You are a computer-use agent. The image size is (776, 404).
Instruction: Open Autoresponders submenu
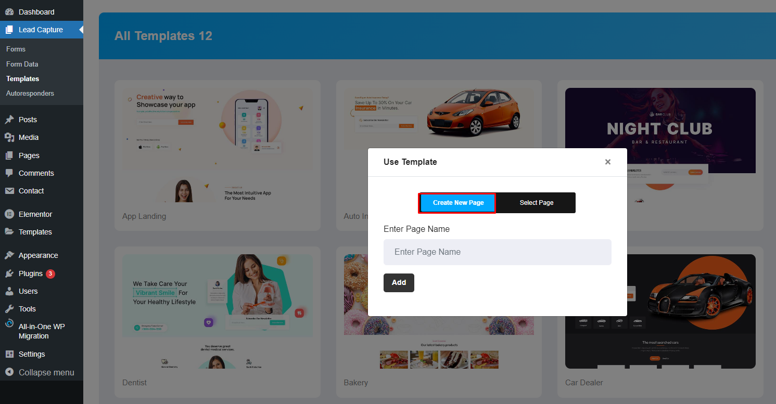[x=30, y=93]
